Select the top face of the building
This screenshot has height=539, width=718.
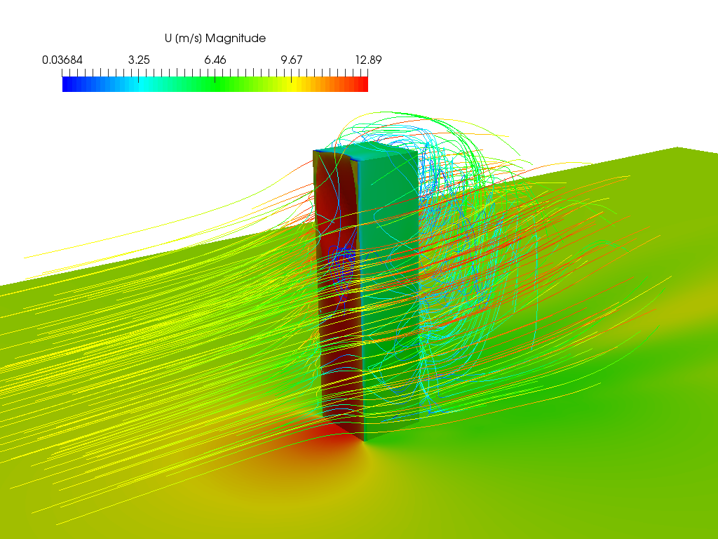(x=365, y=153)
